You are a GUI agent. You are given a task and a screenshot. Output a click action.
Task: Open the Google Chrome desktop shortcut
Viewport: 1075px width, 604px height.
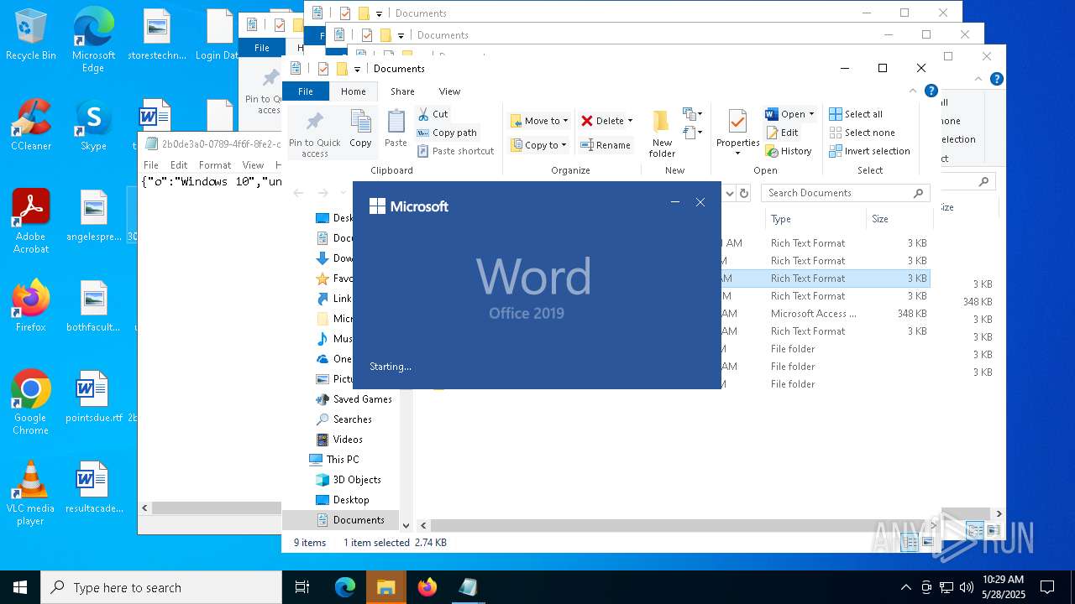(31, 403)
